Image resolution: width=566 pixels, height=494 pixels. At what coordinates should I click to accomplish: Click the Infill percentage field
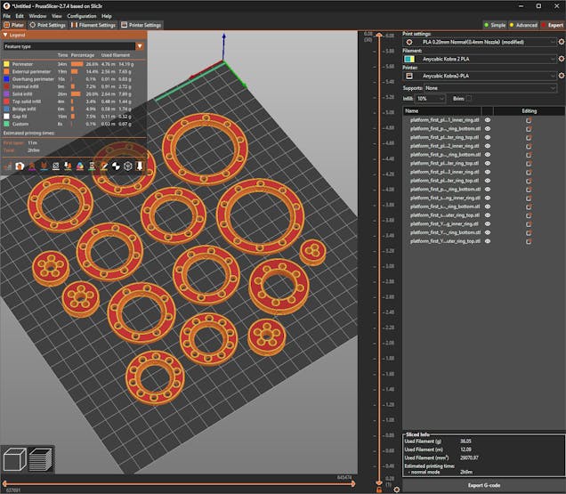[x=427, y=98]
